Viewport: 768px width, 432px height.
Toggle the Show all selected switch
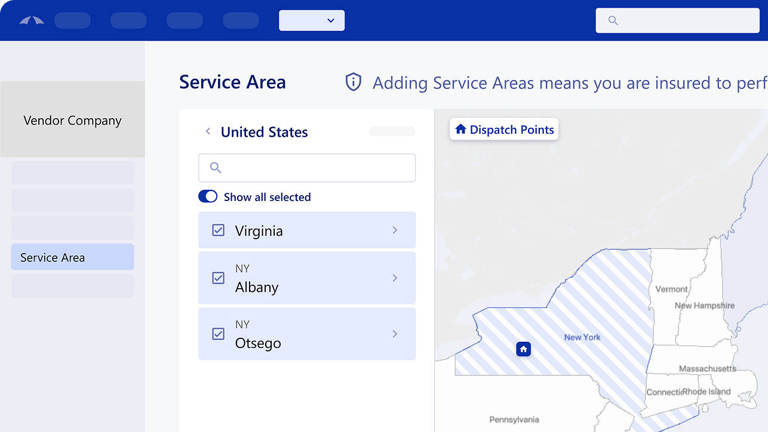(208, 196)
